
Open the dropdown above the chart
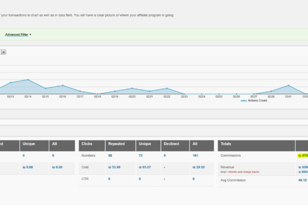(3, 52)
